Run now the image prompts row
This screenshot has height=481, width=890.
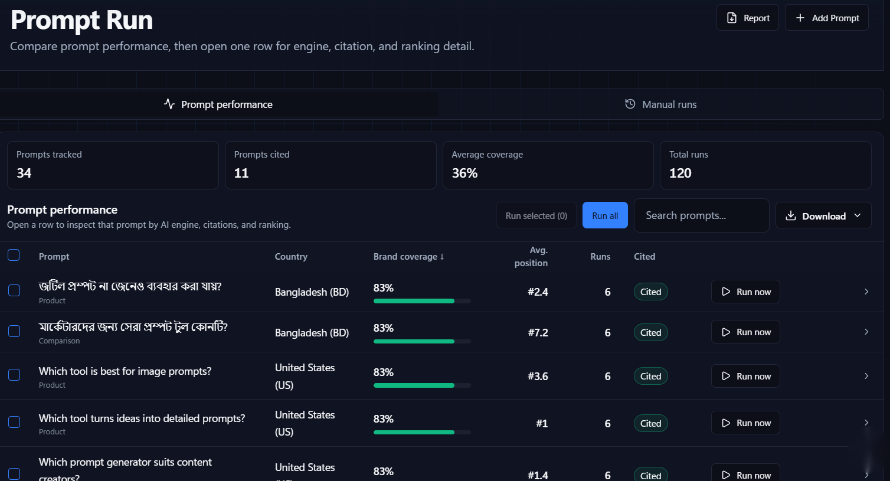(x=745, y=376)
